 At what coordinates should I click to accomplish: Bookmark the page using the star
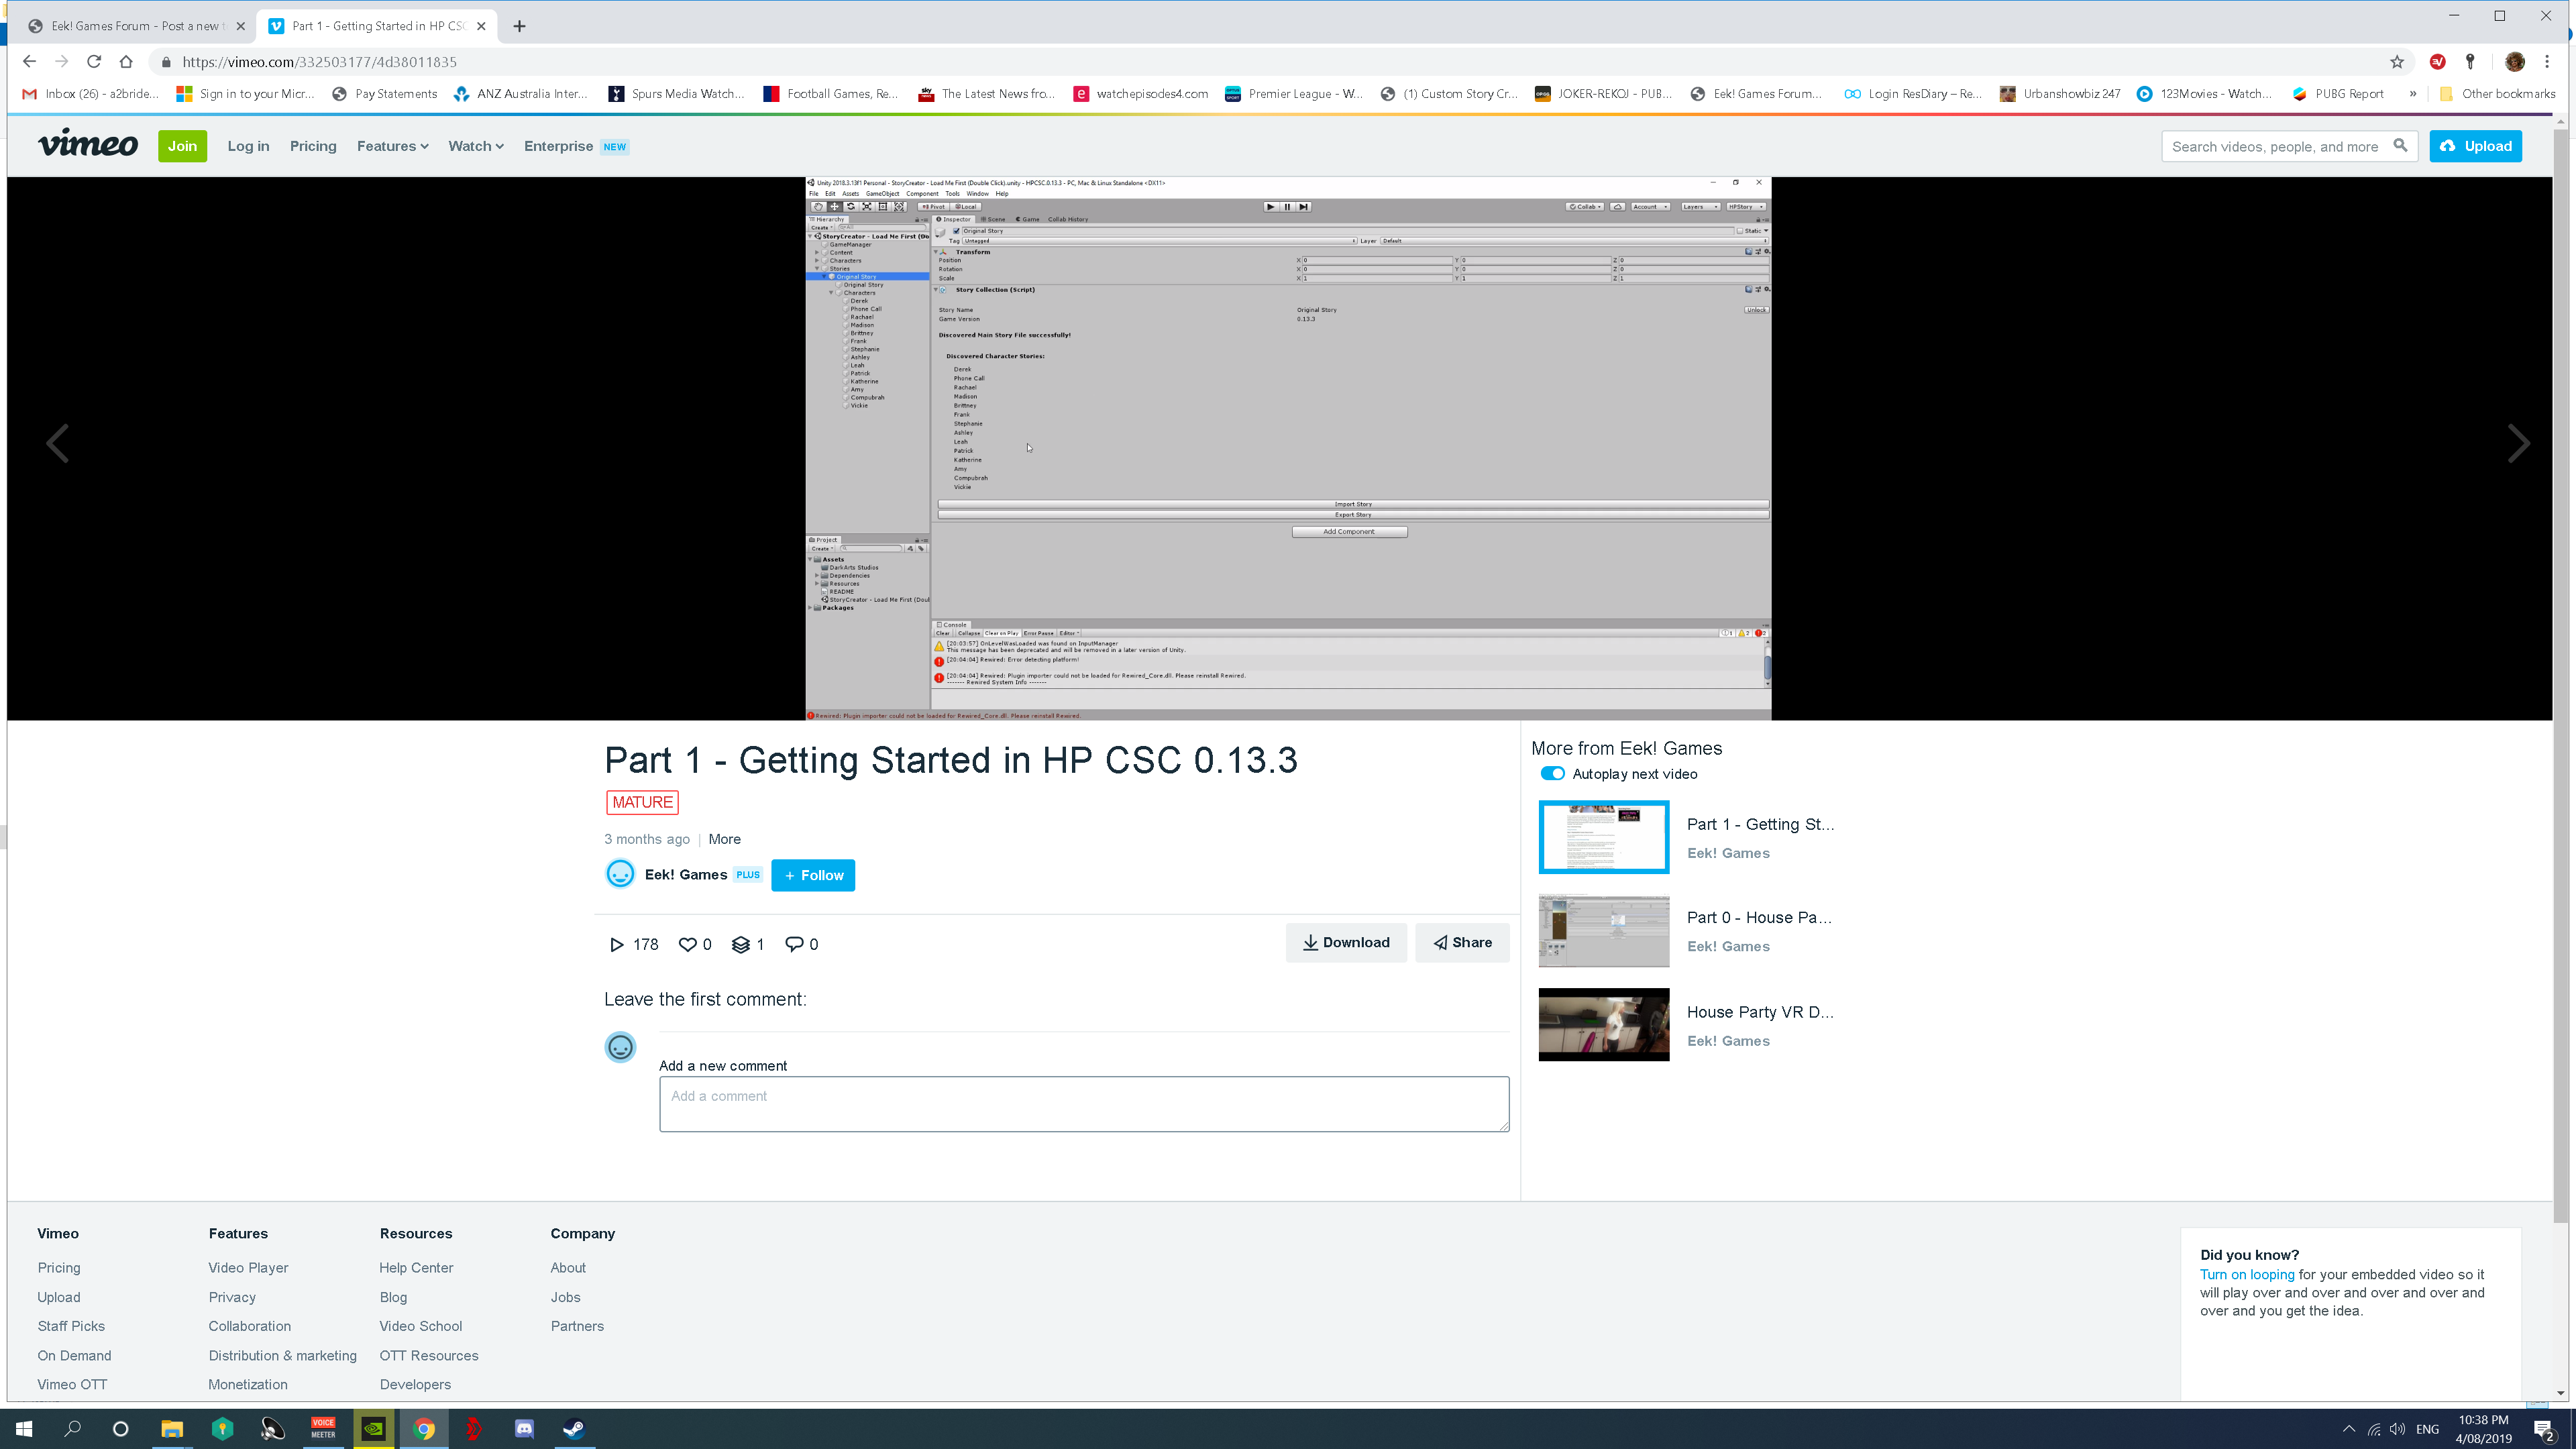(2396, 61)
